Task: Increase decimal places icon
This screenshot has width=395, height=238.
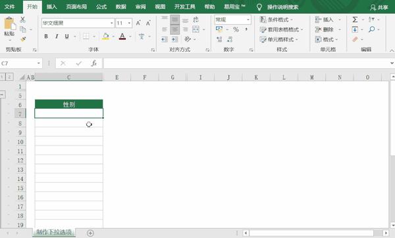Action: pyautogui.click(x=219, y=39)
